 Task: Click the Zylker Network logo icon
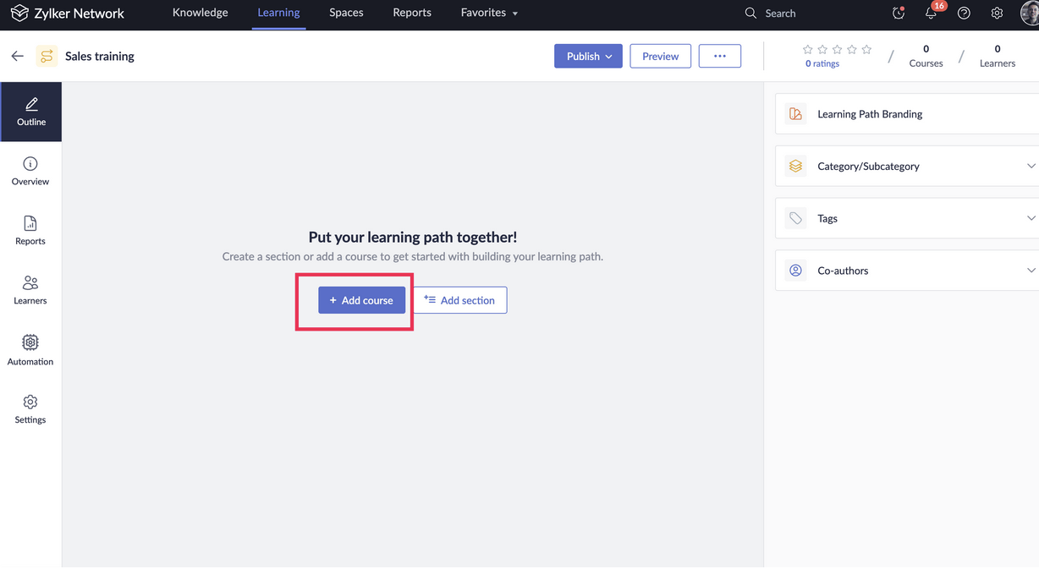point(19,13)
